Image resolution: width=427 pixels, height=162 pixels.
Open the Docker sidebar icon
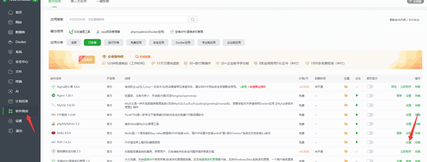click(x=10, y=42)
